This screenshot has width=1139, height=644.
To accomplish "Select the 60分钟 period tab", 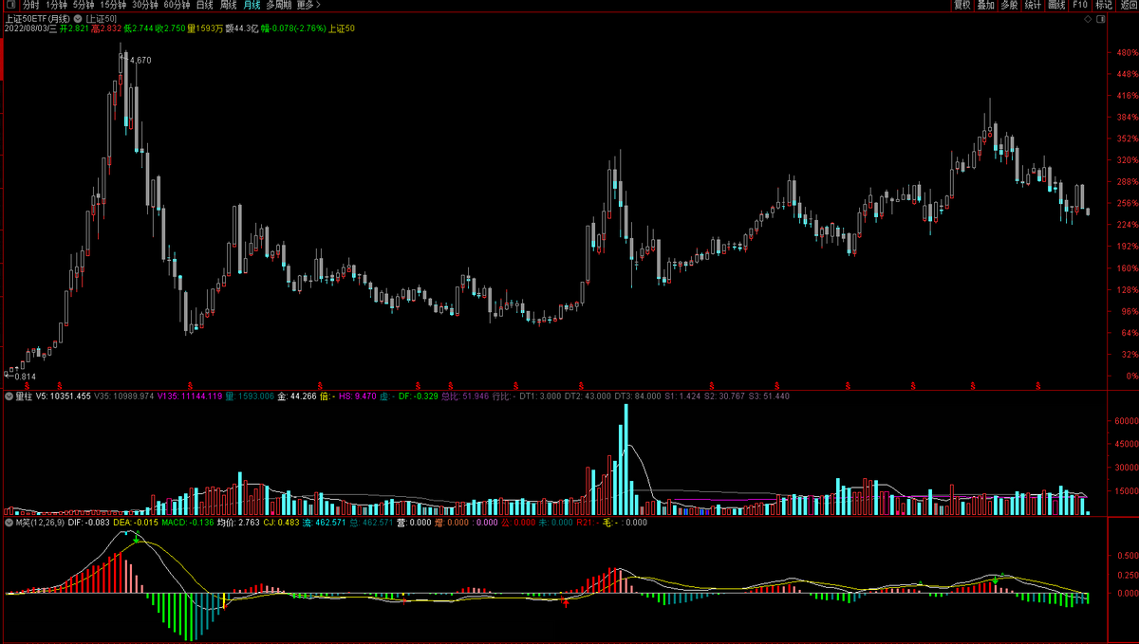I will click(177, 5).
